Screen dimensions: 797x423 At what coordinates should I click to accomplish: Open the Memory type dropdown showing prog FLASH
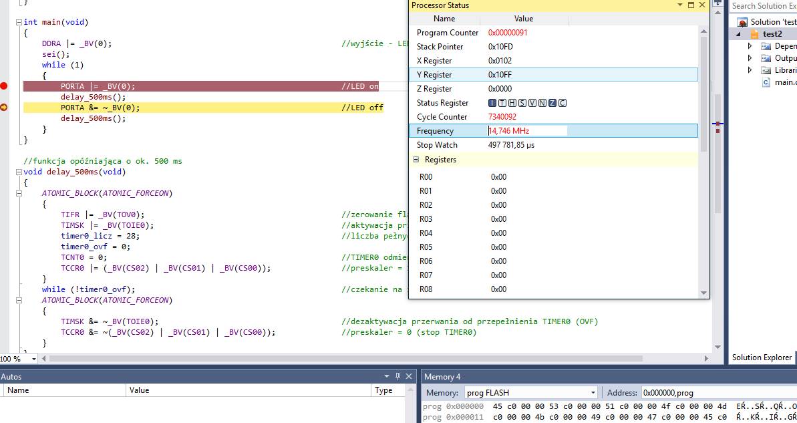593,393
